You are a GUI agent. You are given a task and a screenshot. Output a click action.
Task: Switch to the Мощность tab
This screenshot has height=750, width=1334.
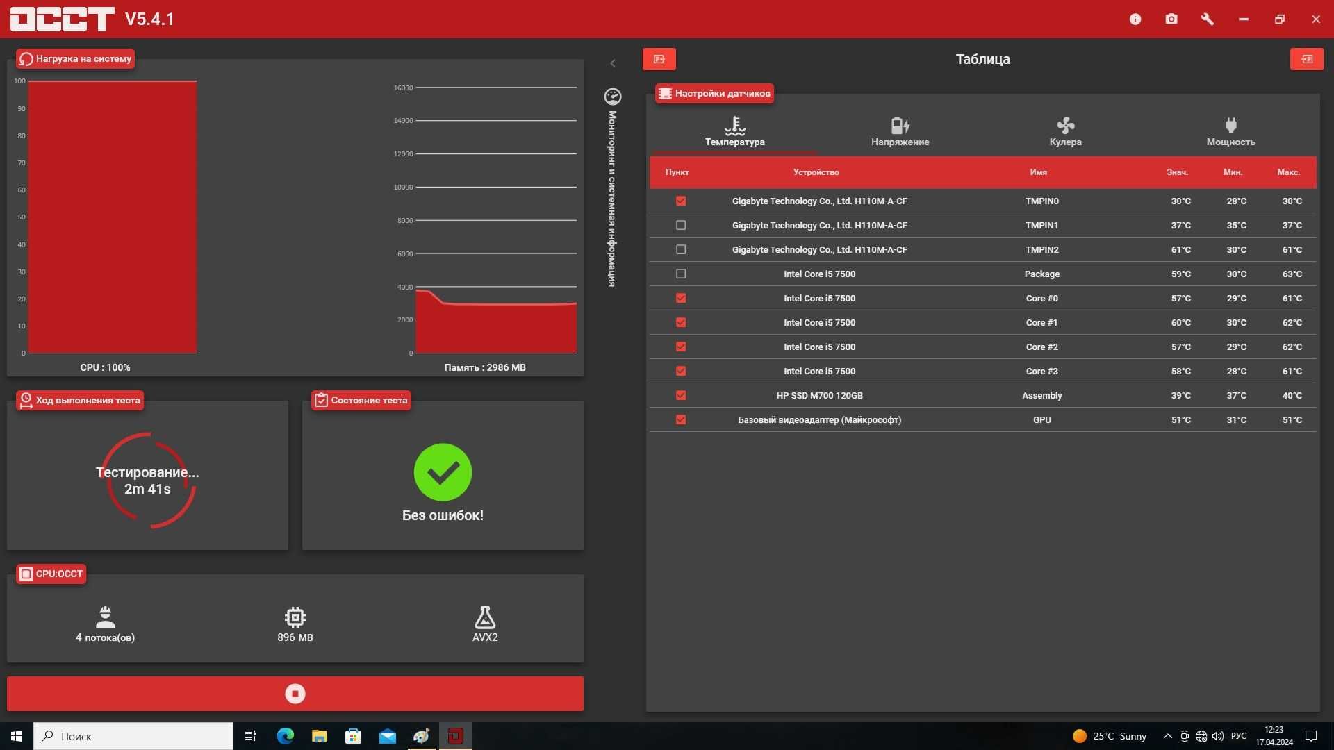(1231, 131)
